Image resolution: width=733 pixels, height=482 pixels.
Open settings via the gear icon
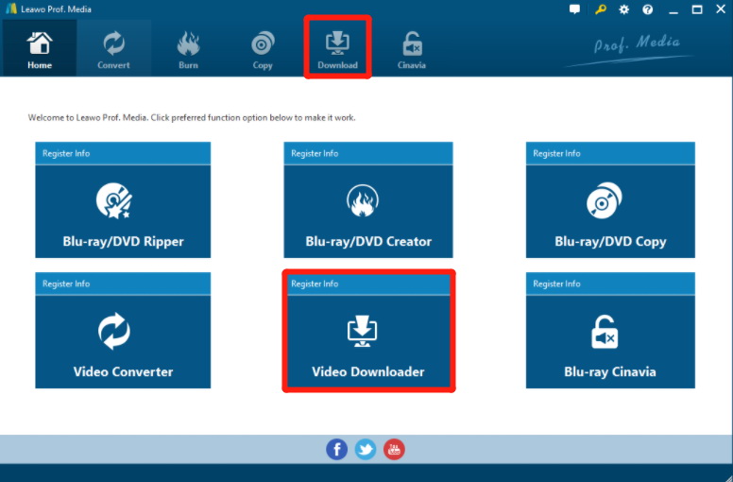click(623, 9)
